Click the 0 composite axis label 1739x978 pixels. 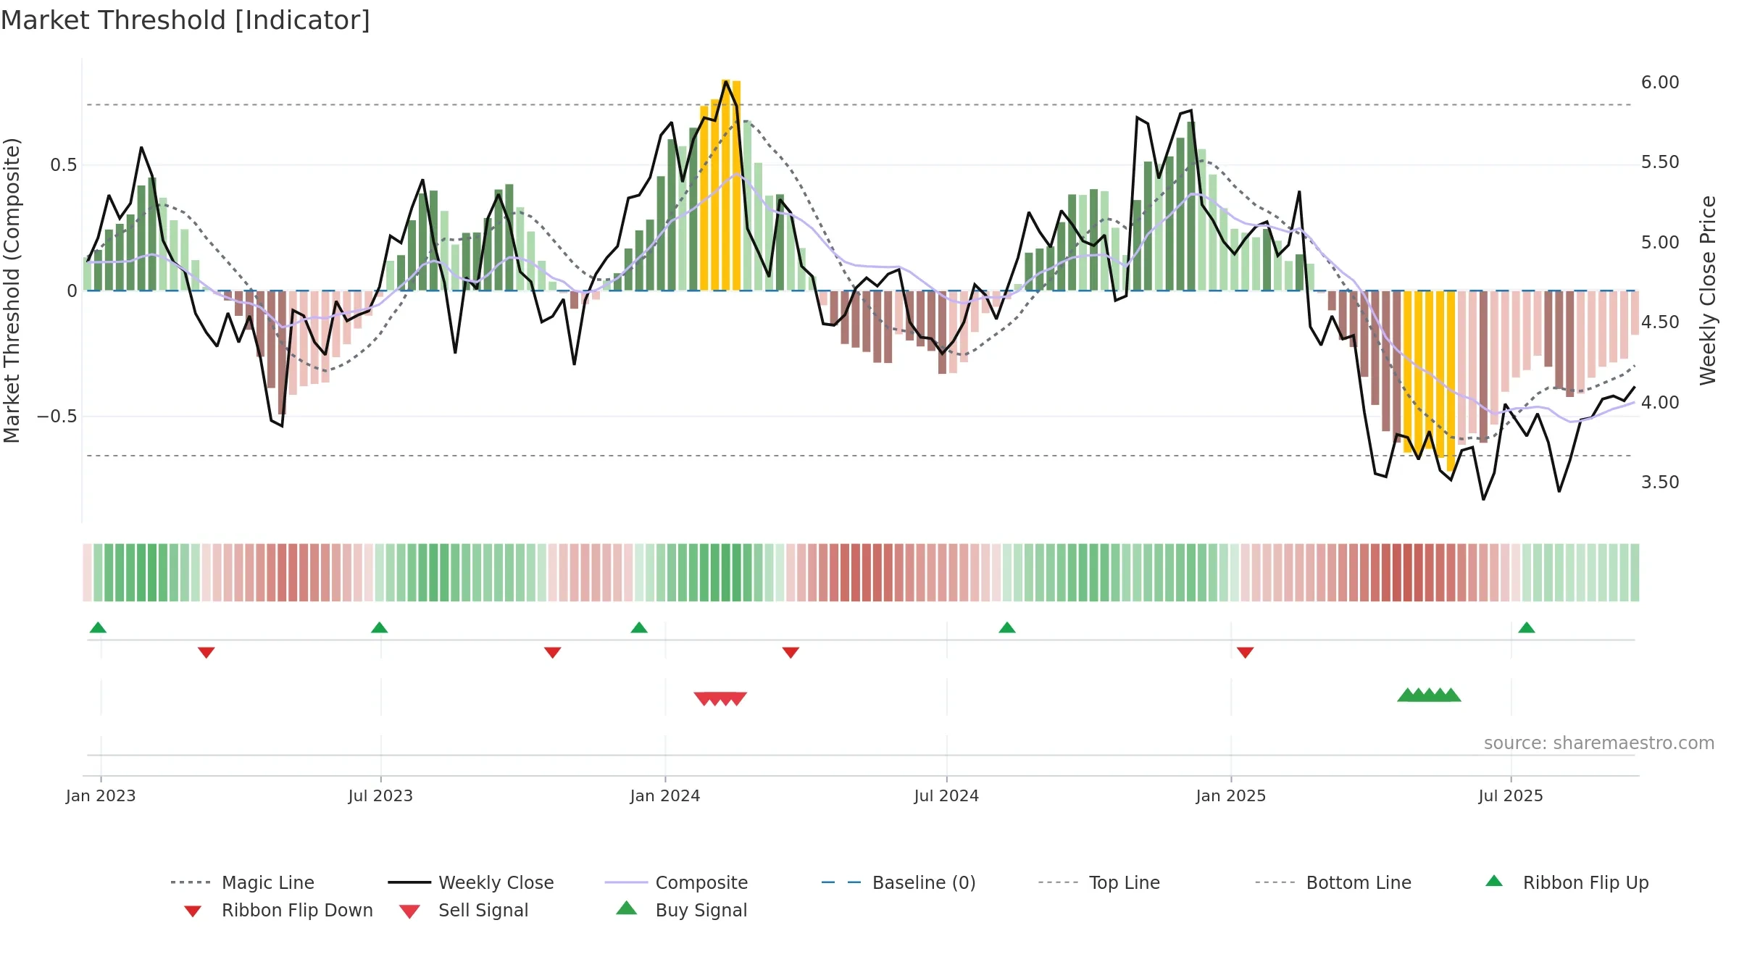pyautogui.click(x=72, y=291)
